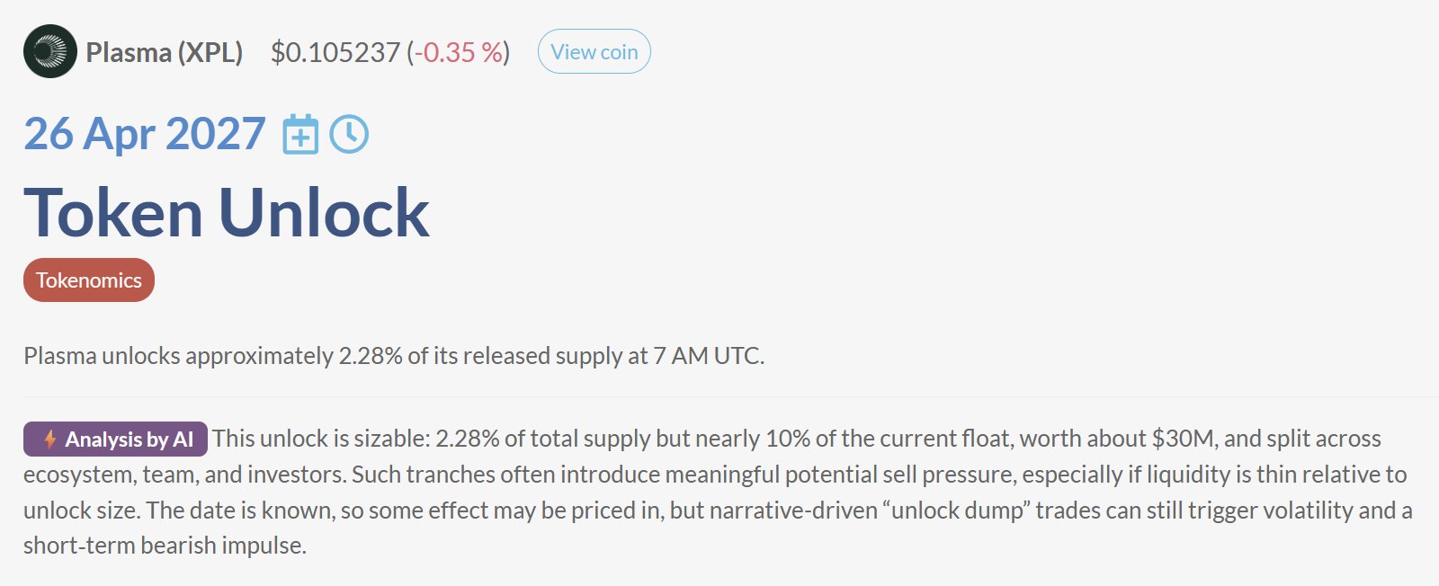The height and width of the screenshot is (586, 1439).
Task: Click the 26 Apr 2027 event date
Action: click(144, 134)
